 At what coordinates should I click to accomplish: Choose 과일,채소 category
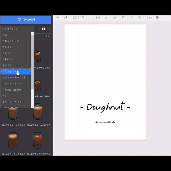click(16, 53)
